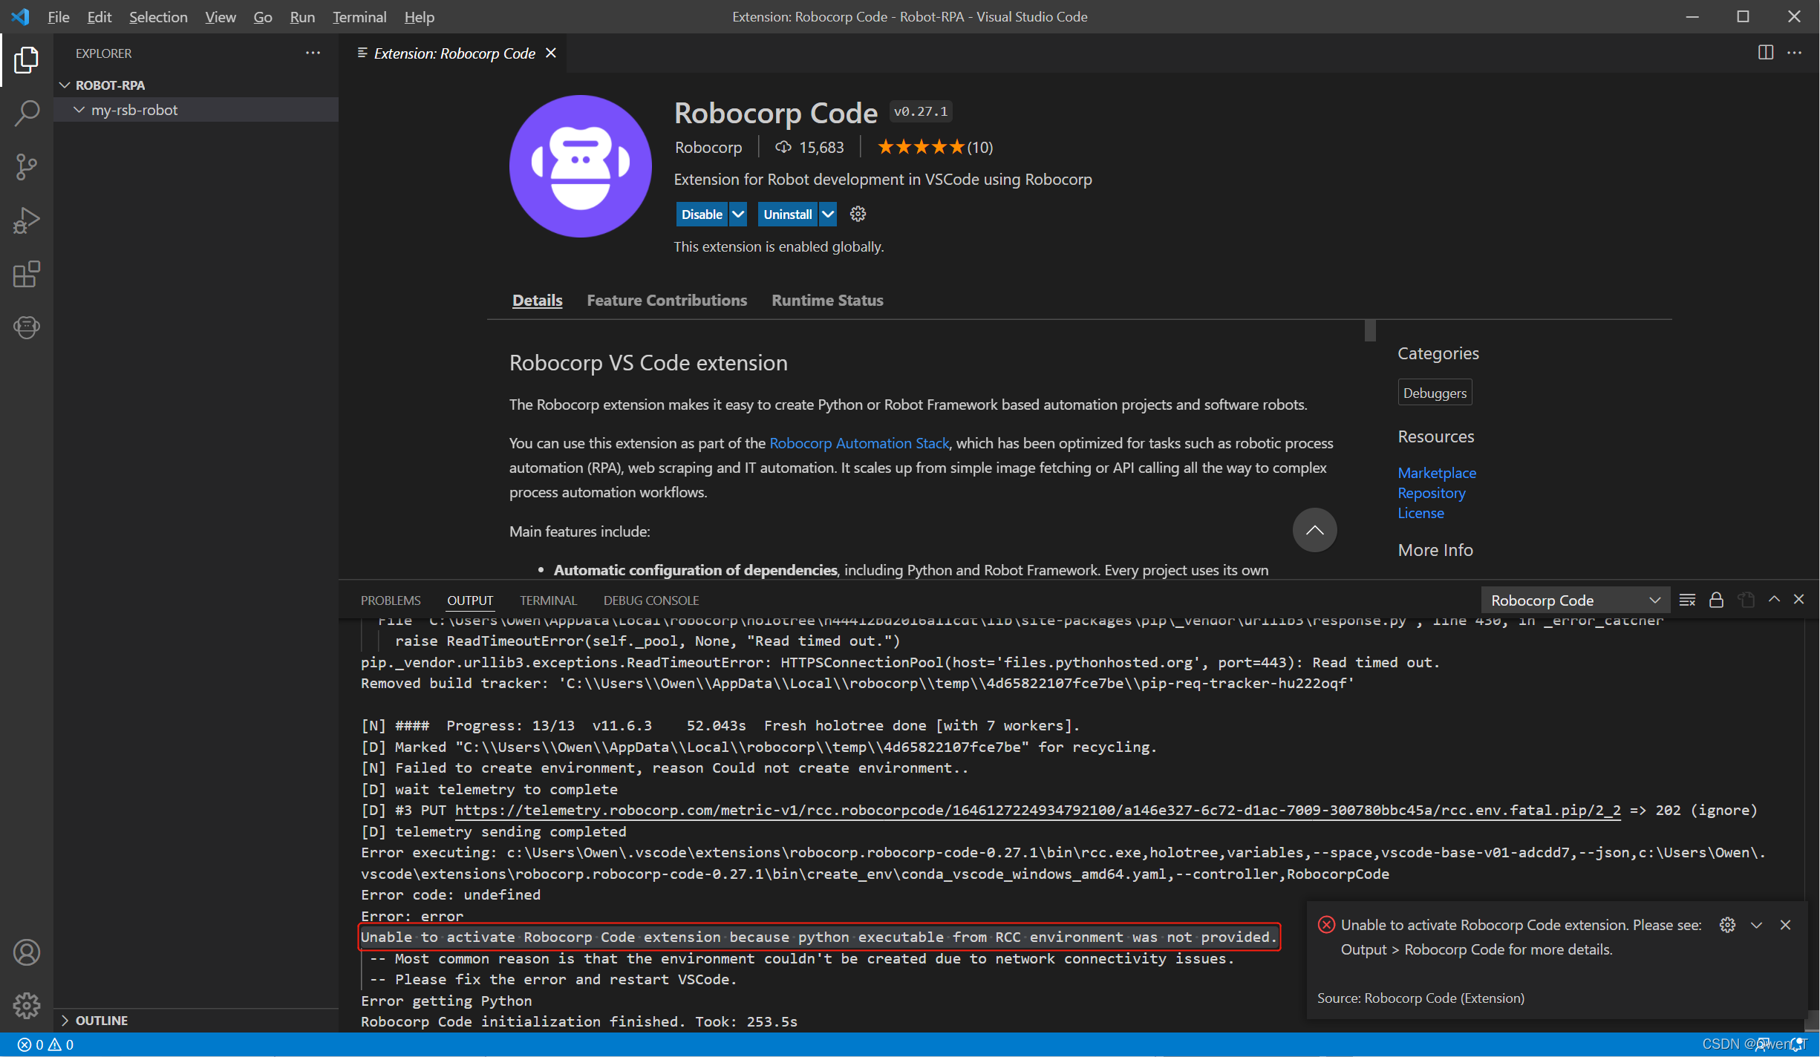Open the Robocorp Automation Stack link
This screenshot has width=1820, height=1057.
pyautogui.click(x=859, y=443)
